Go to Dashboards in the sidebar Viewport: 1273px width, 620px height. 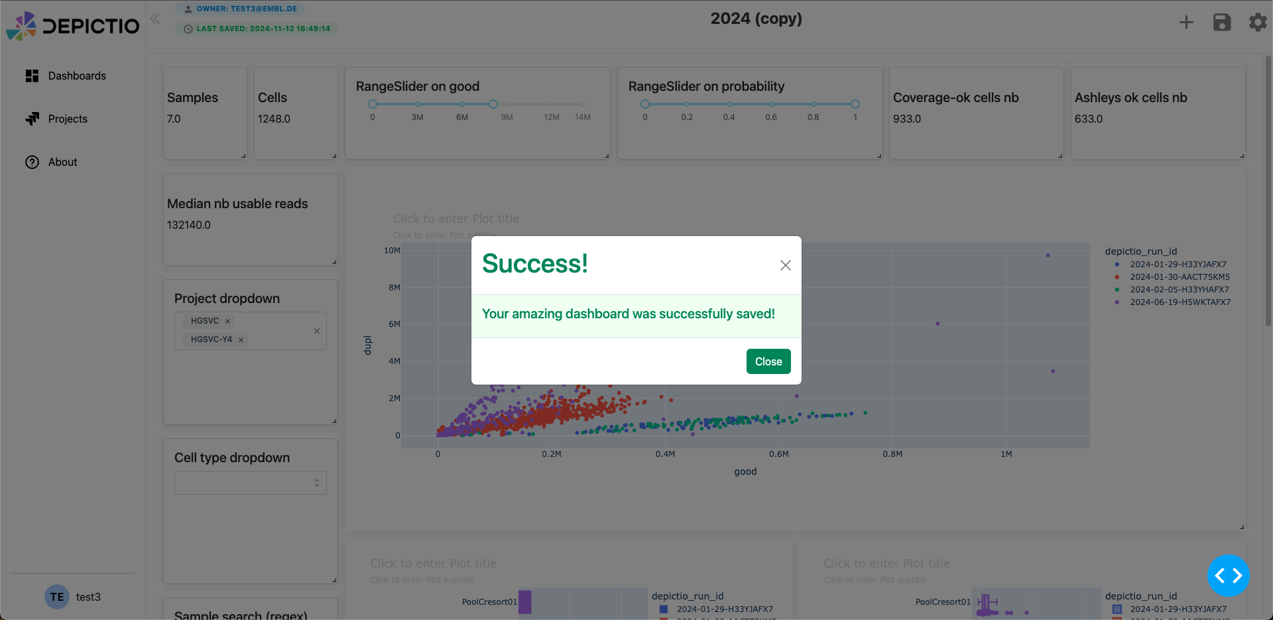77,76
